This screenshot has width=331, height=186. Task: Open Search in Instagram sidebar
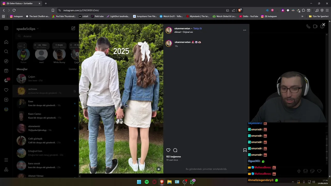6,51
